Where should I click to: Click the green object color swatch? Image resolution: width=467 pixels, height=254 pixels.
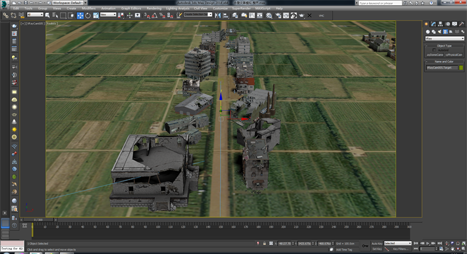(461, 68)
